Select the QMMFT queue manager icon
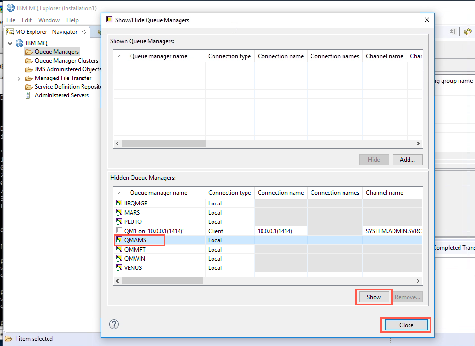The height and width of the screenshot is (346, 475). click(119, 249)
